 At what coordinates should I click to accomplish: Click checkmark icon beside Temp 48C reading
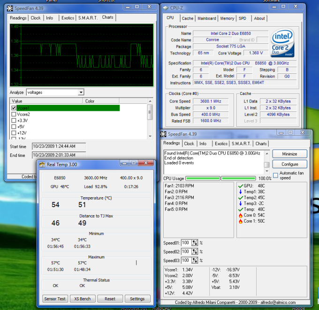click(x=241, y=209)
